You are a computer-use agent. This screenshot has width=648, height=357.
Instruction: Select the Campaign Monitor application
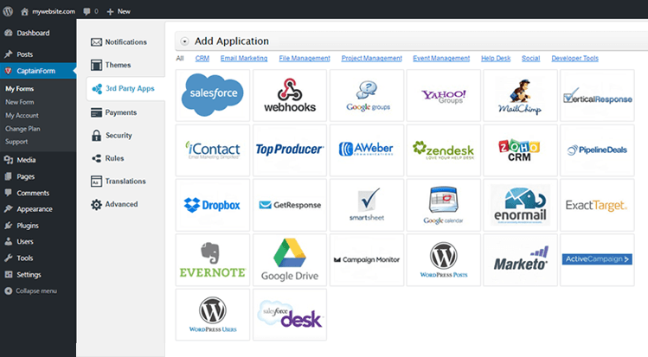[x=367, y=260]
